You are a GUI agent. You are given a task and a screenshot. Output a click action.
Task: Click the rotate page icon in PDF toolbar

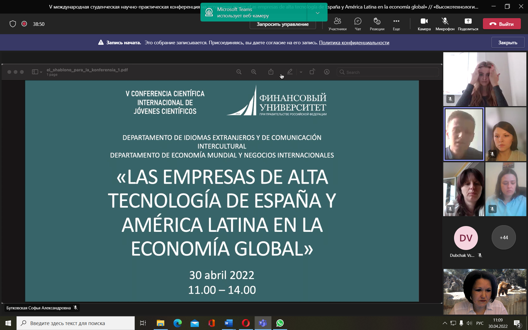click(312, 72)
